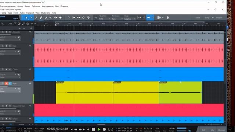Toggle input monitor on the Solo track

tap(10, 83)
